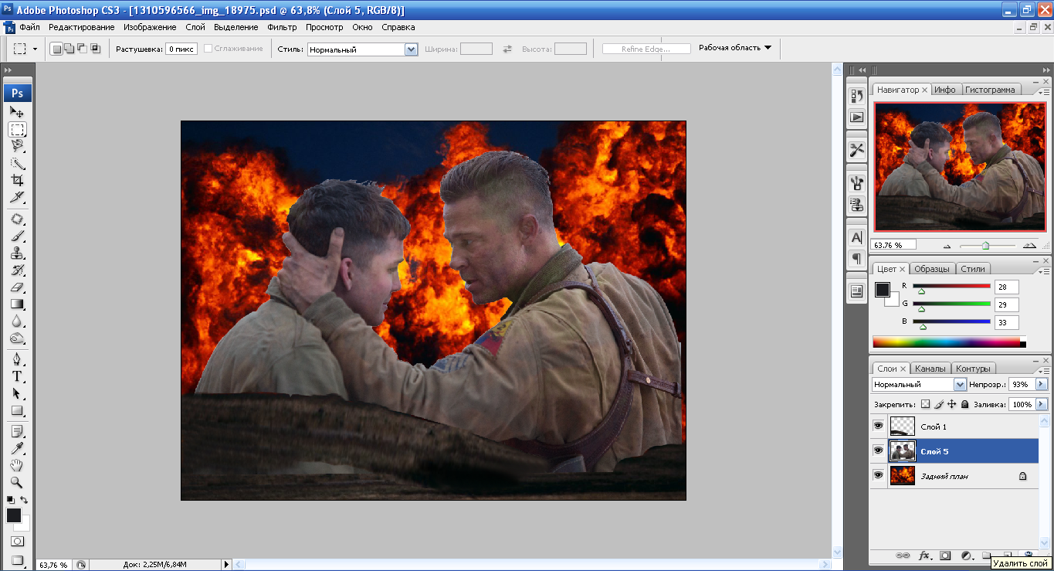1054x571 pixels.
Task: Open the tool preset picker arrow
Action: (x=35, y=49)
